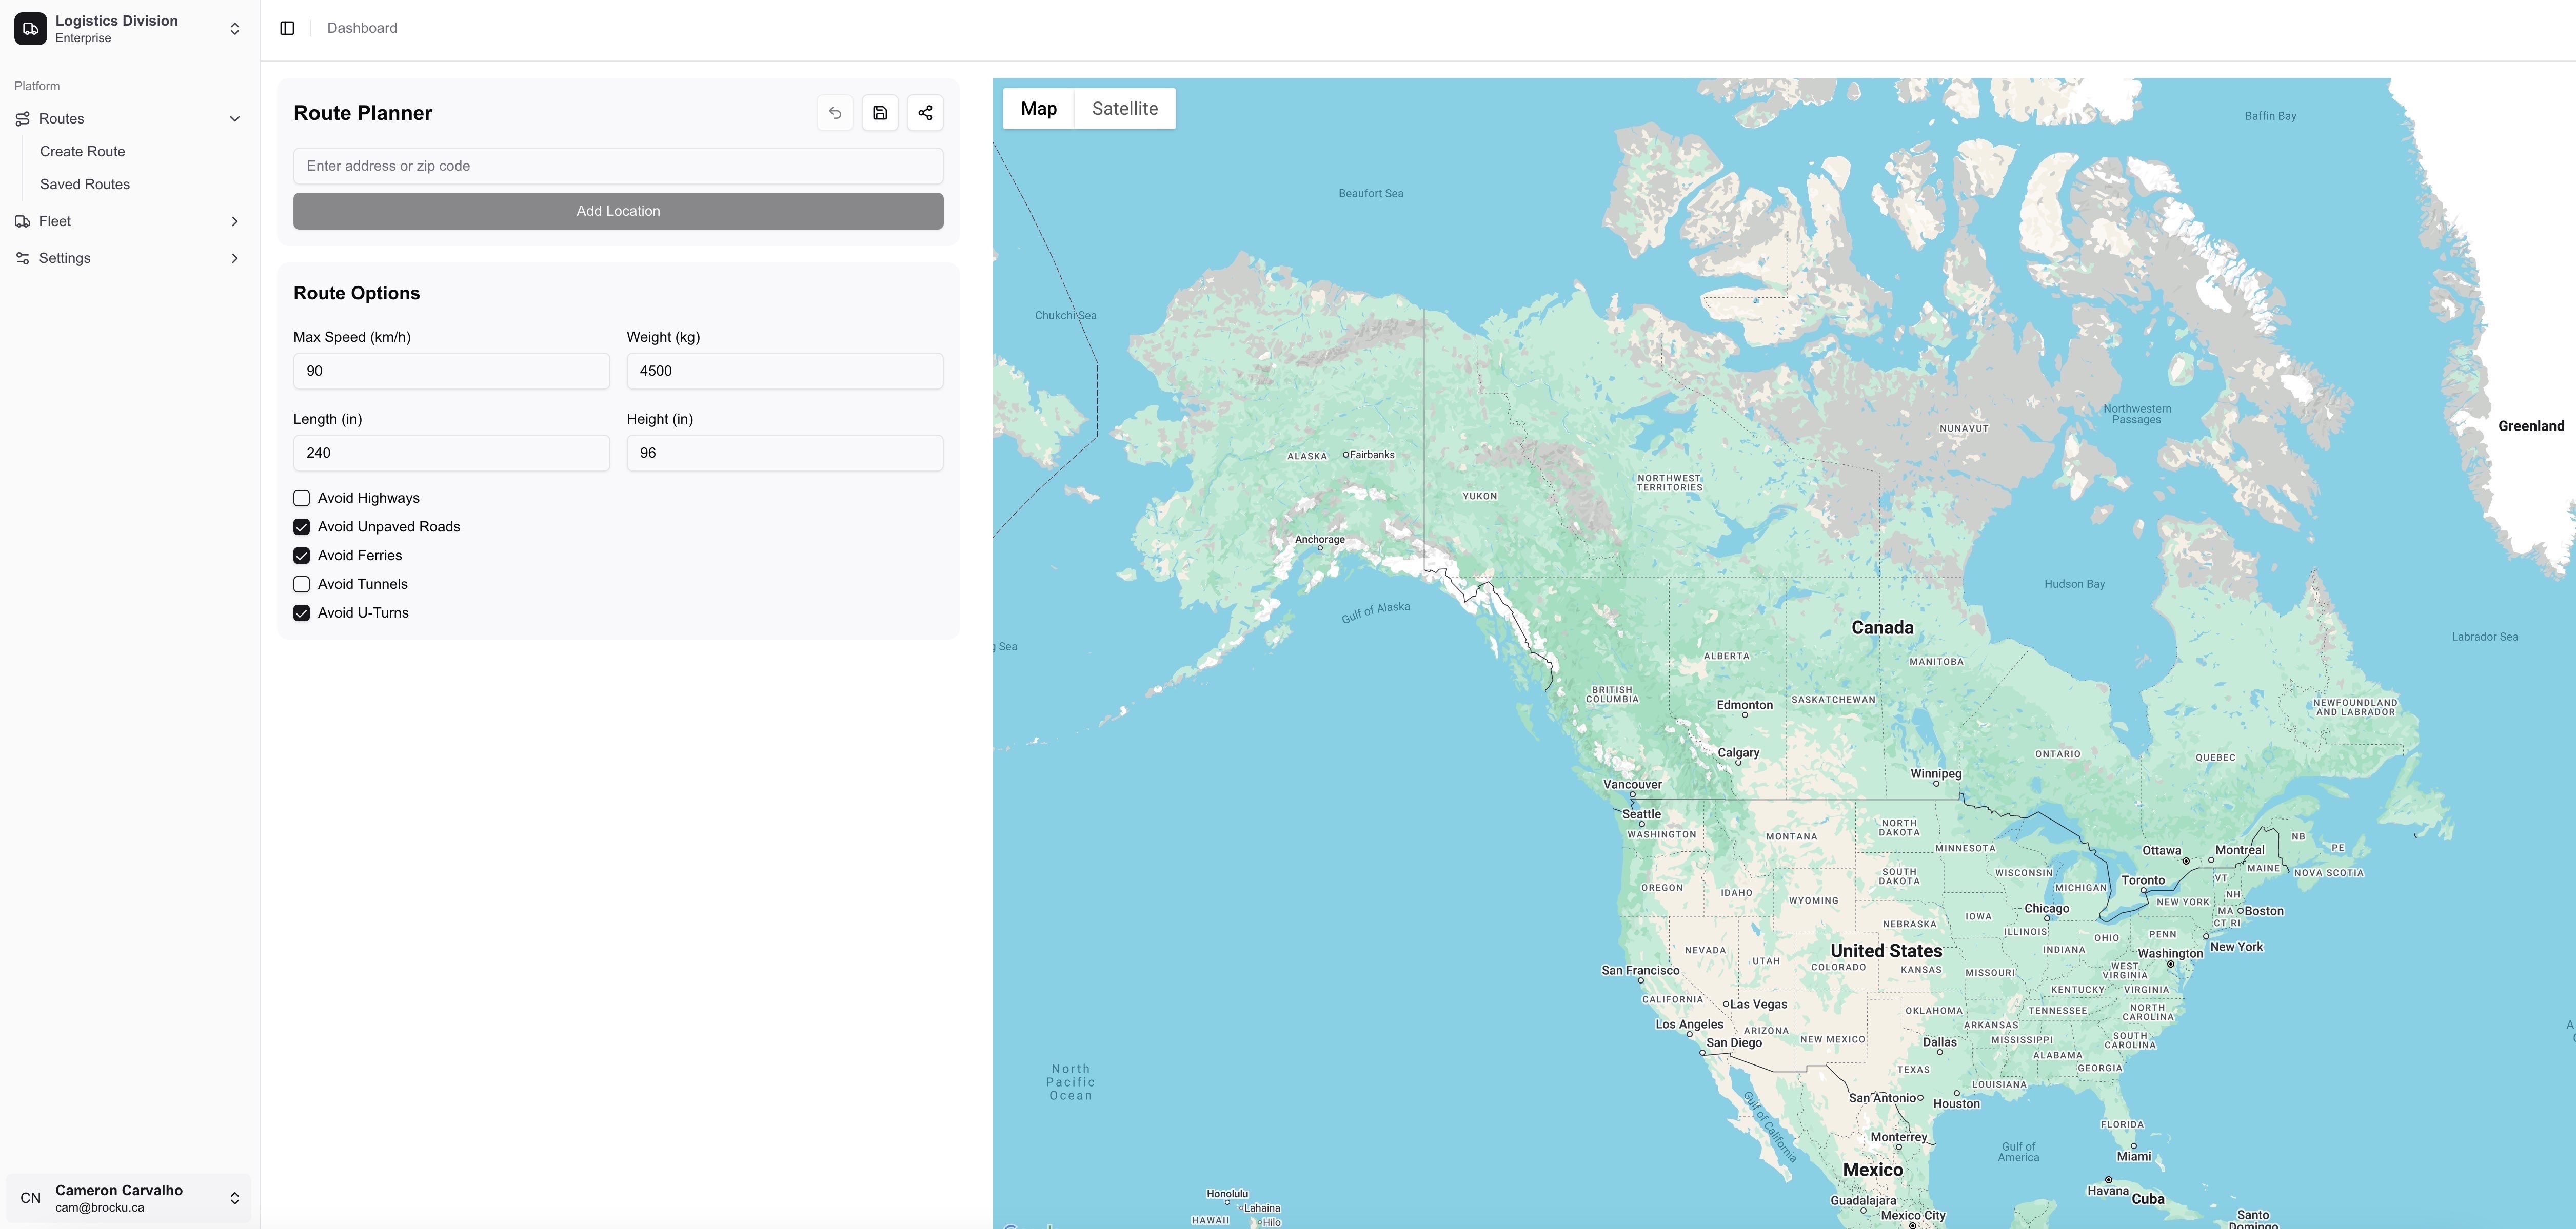The width and height of the screenshot is (2576, 1229).
Task: Click the save route icon
Action: point(880,113)
